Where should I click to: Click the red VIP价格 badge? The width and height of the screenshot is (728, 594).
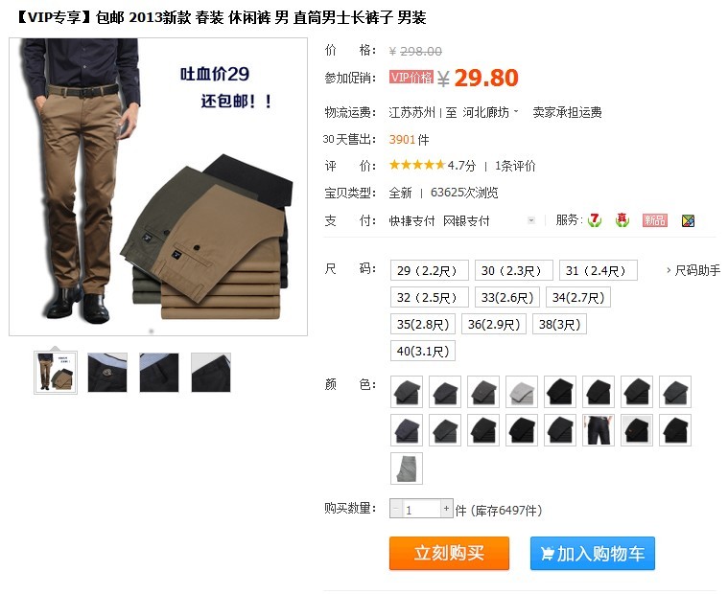411,77
